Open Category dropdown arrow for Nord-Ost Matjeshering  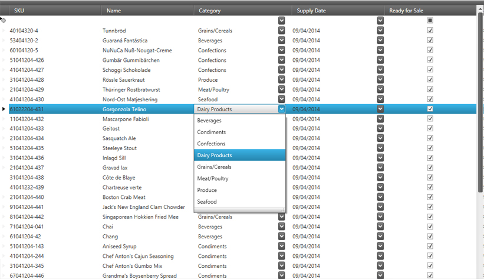point(282,99)
